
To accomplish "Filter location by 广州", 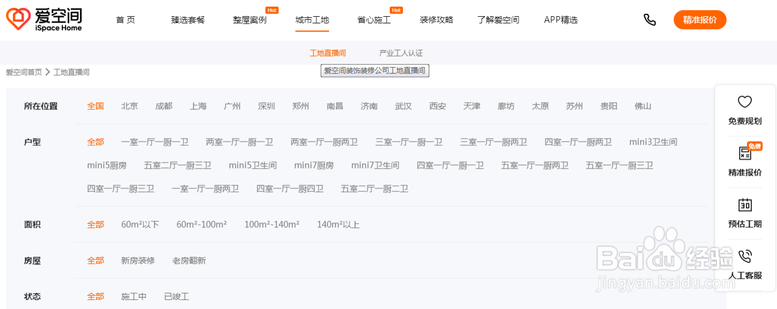I will [x=232, y=106].
